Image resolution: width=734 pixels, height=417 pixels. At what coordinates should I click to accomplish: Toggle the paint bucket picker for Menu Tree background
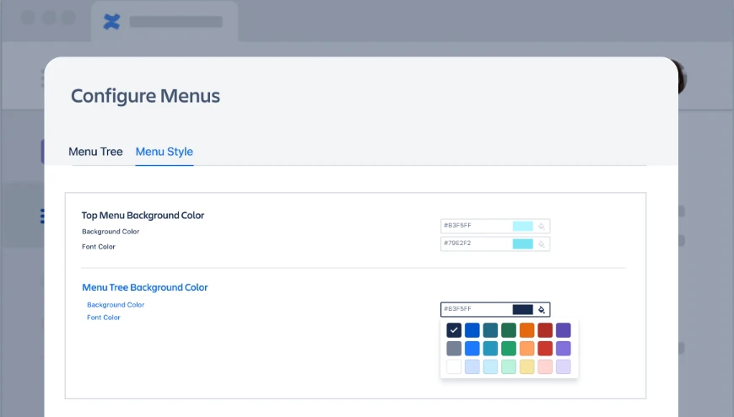click(x=542, y=309)
